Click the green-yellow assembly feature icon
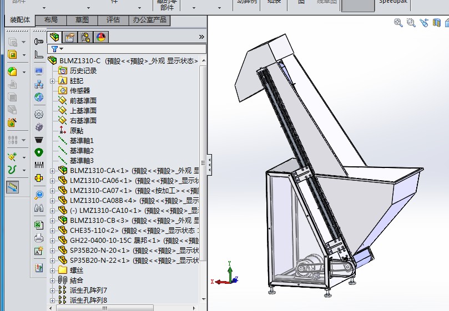Viewport: 449px width, 311px height. point(12,72)
